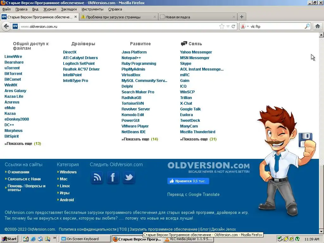
Task: Open the Закладки menu
Action: [x=69, y=9]
